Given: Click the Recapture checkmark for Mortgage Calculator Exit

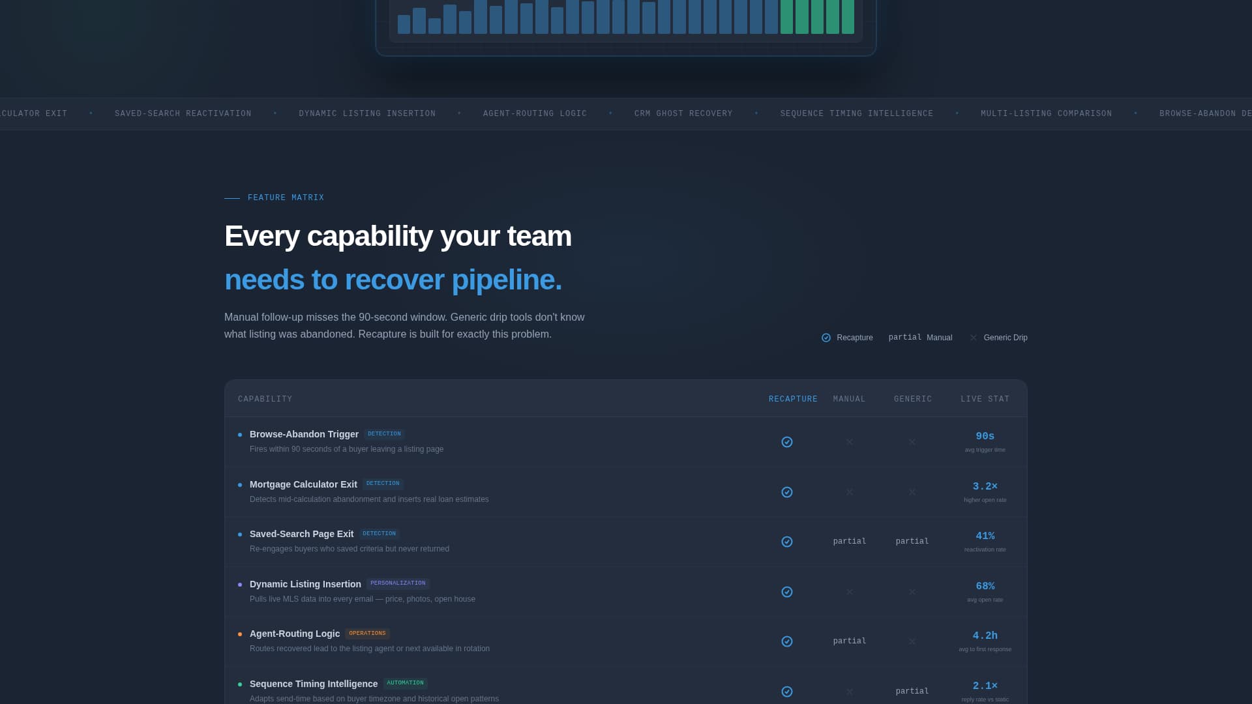Looking at the screenshot, I should click(x=787, y=492).
